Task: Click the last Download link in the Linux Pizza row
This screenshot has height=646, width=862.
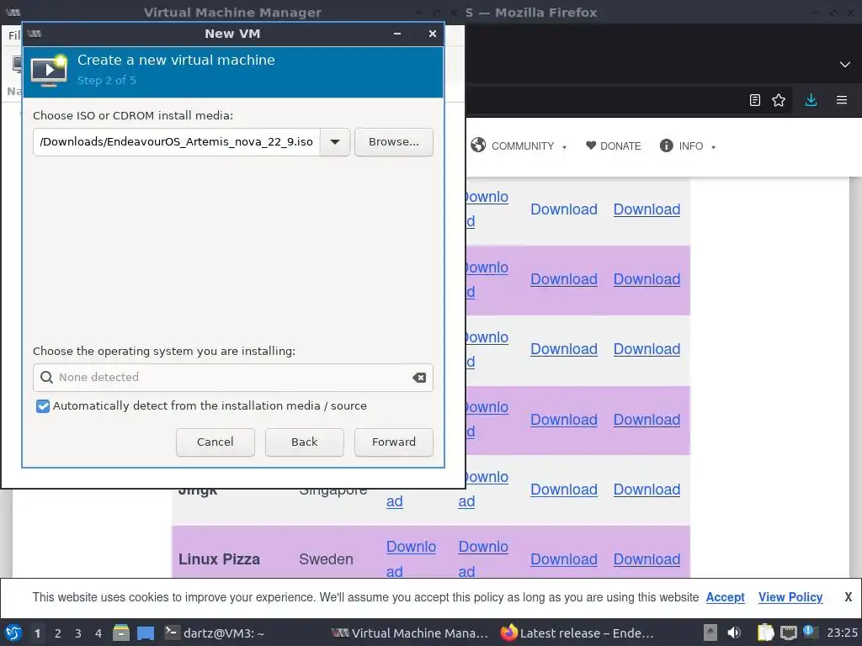Action: point(646,559)
